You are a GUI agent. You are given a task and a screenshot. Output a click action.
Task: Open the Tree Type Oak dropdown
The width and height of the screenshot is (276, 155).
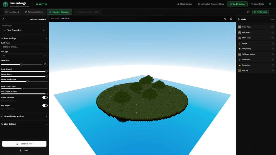pos(24,56)
